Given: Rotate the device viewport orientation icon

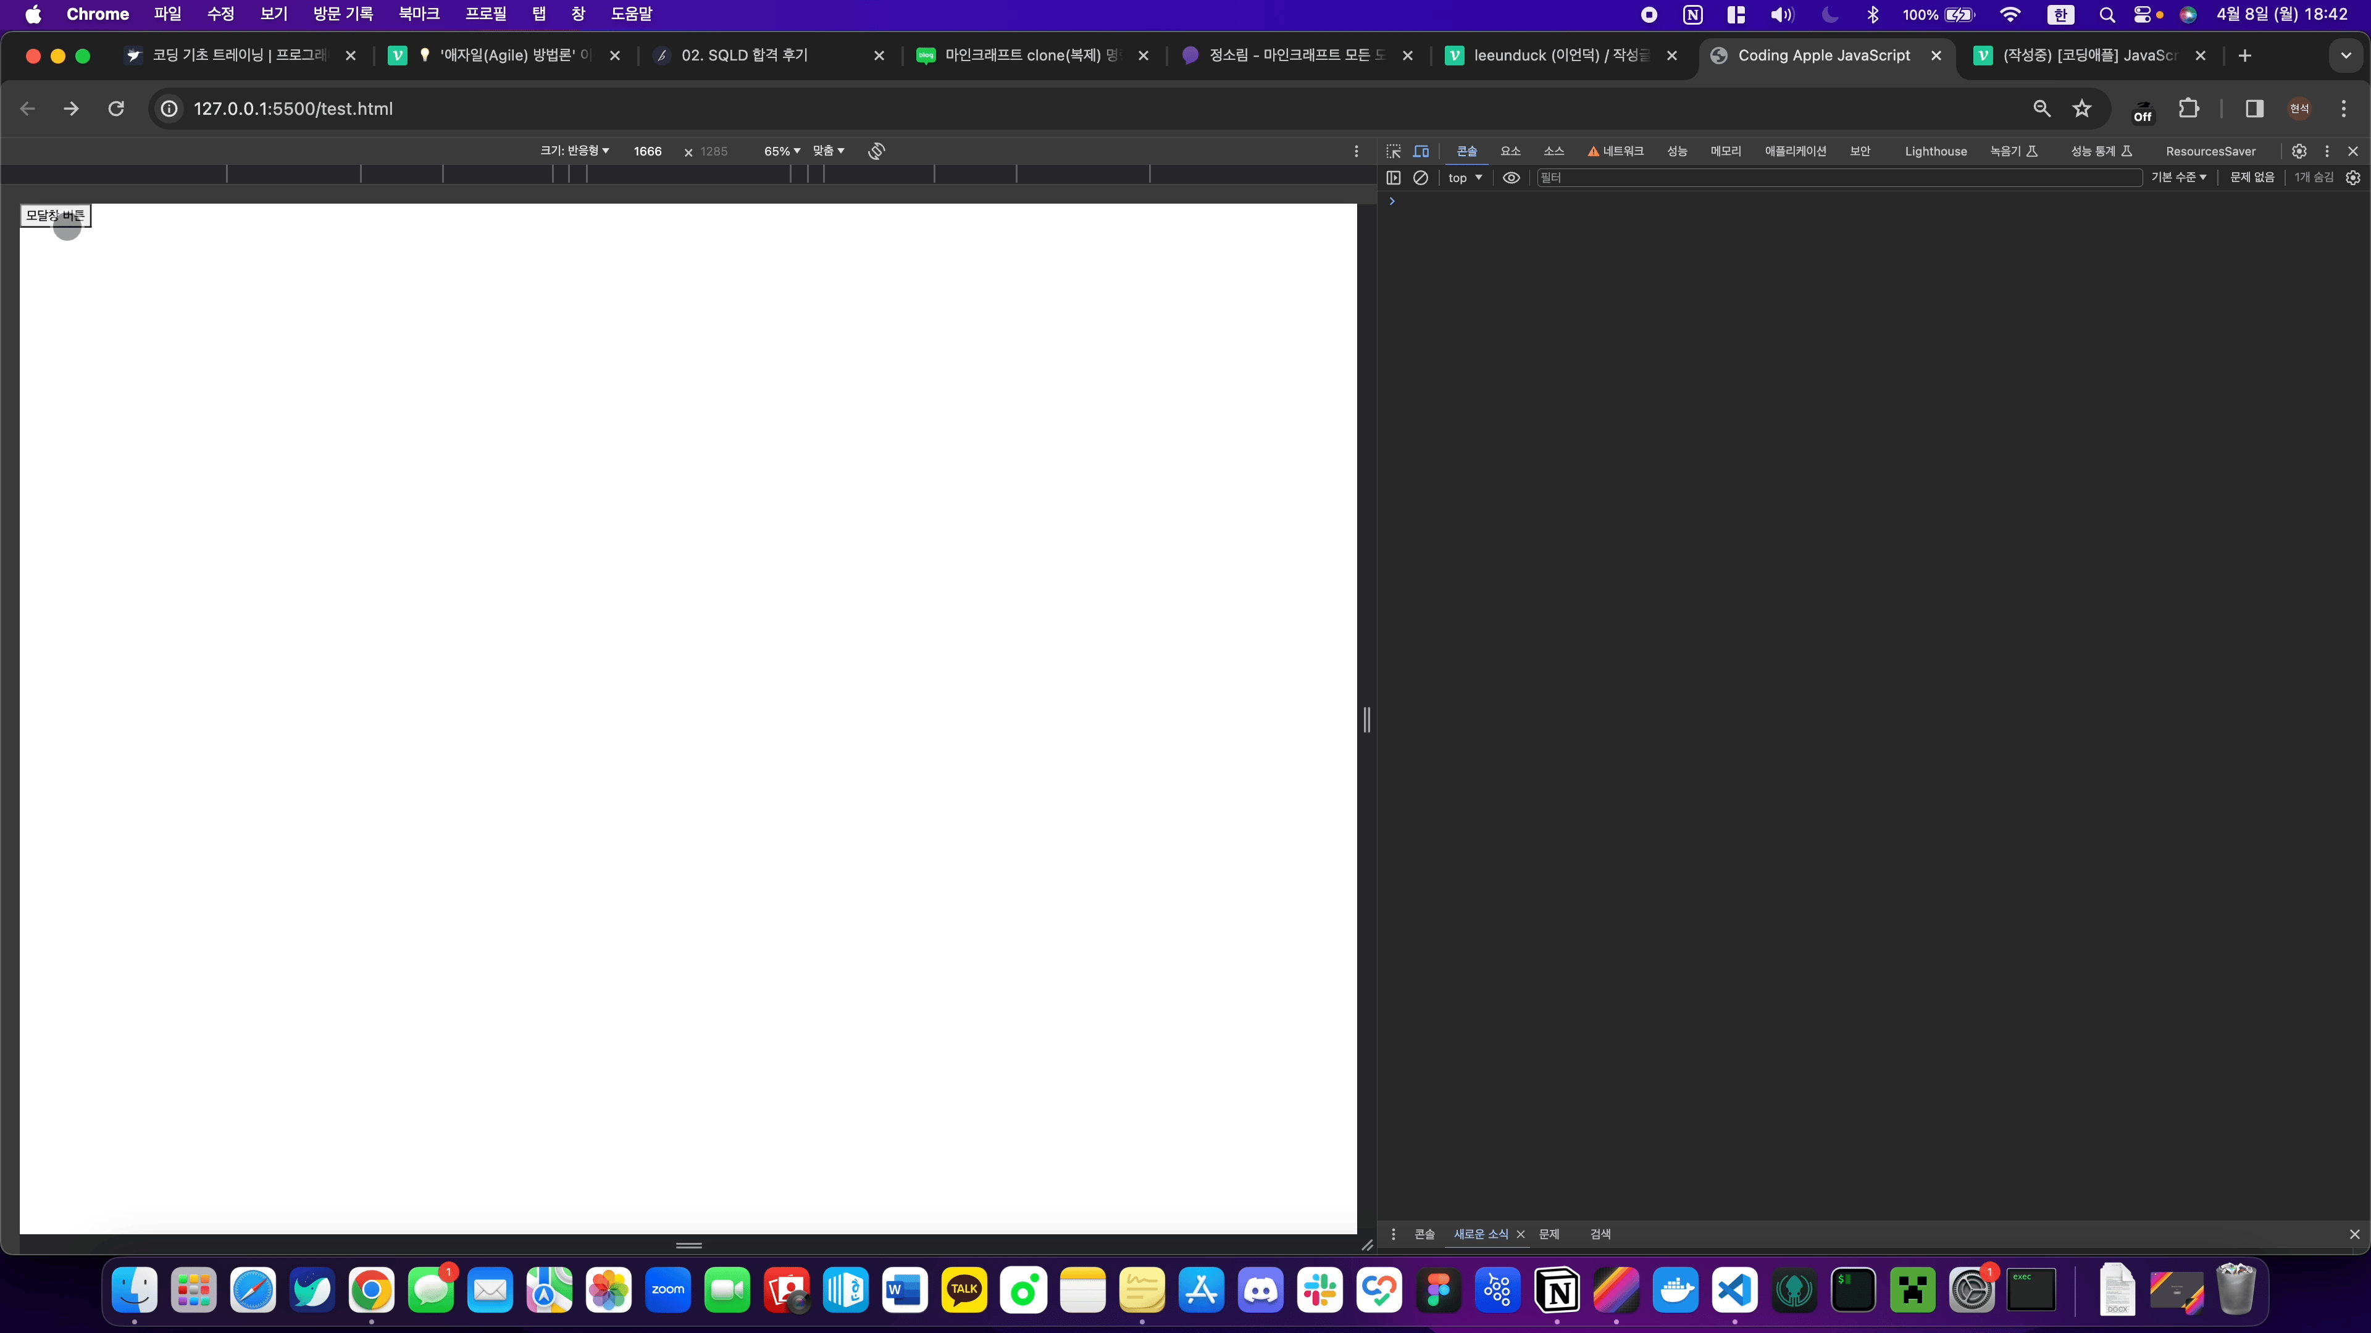Looking at the screenshot, I should (x=876, y=151).
